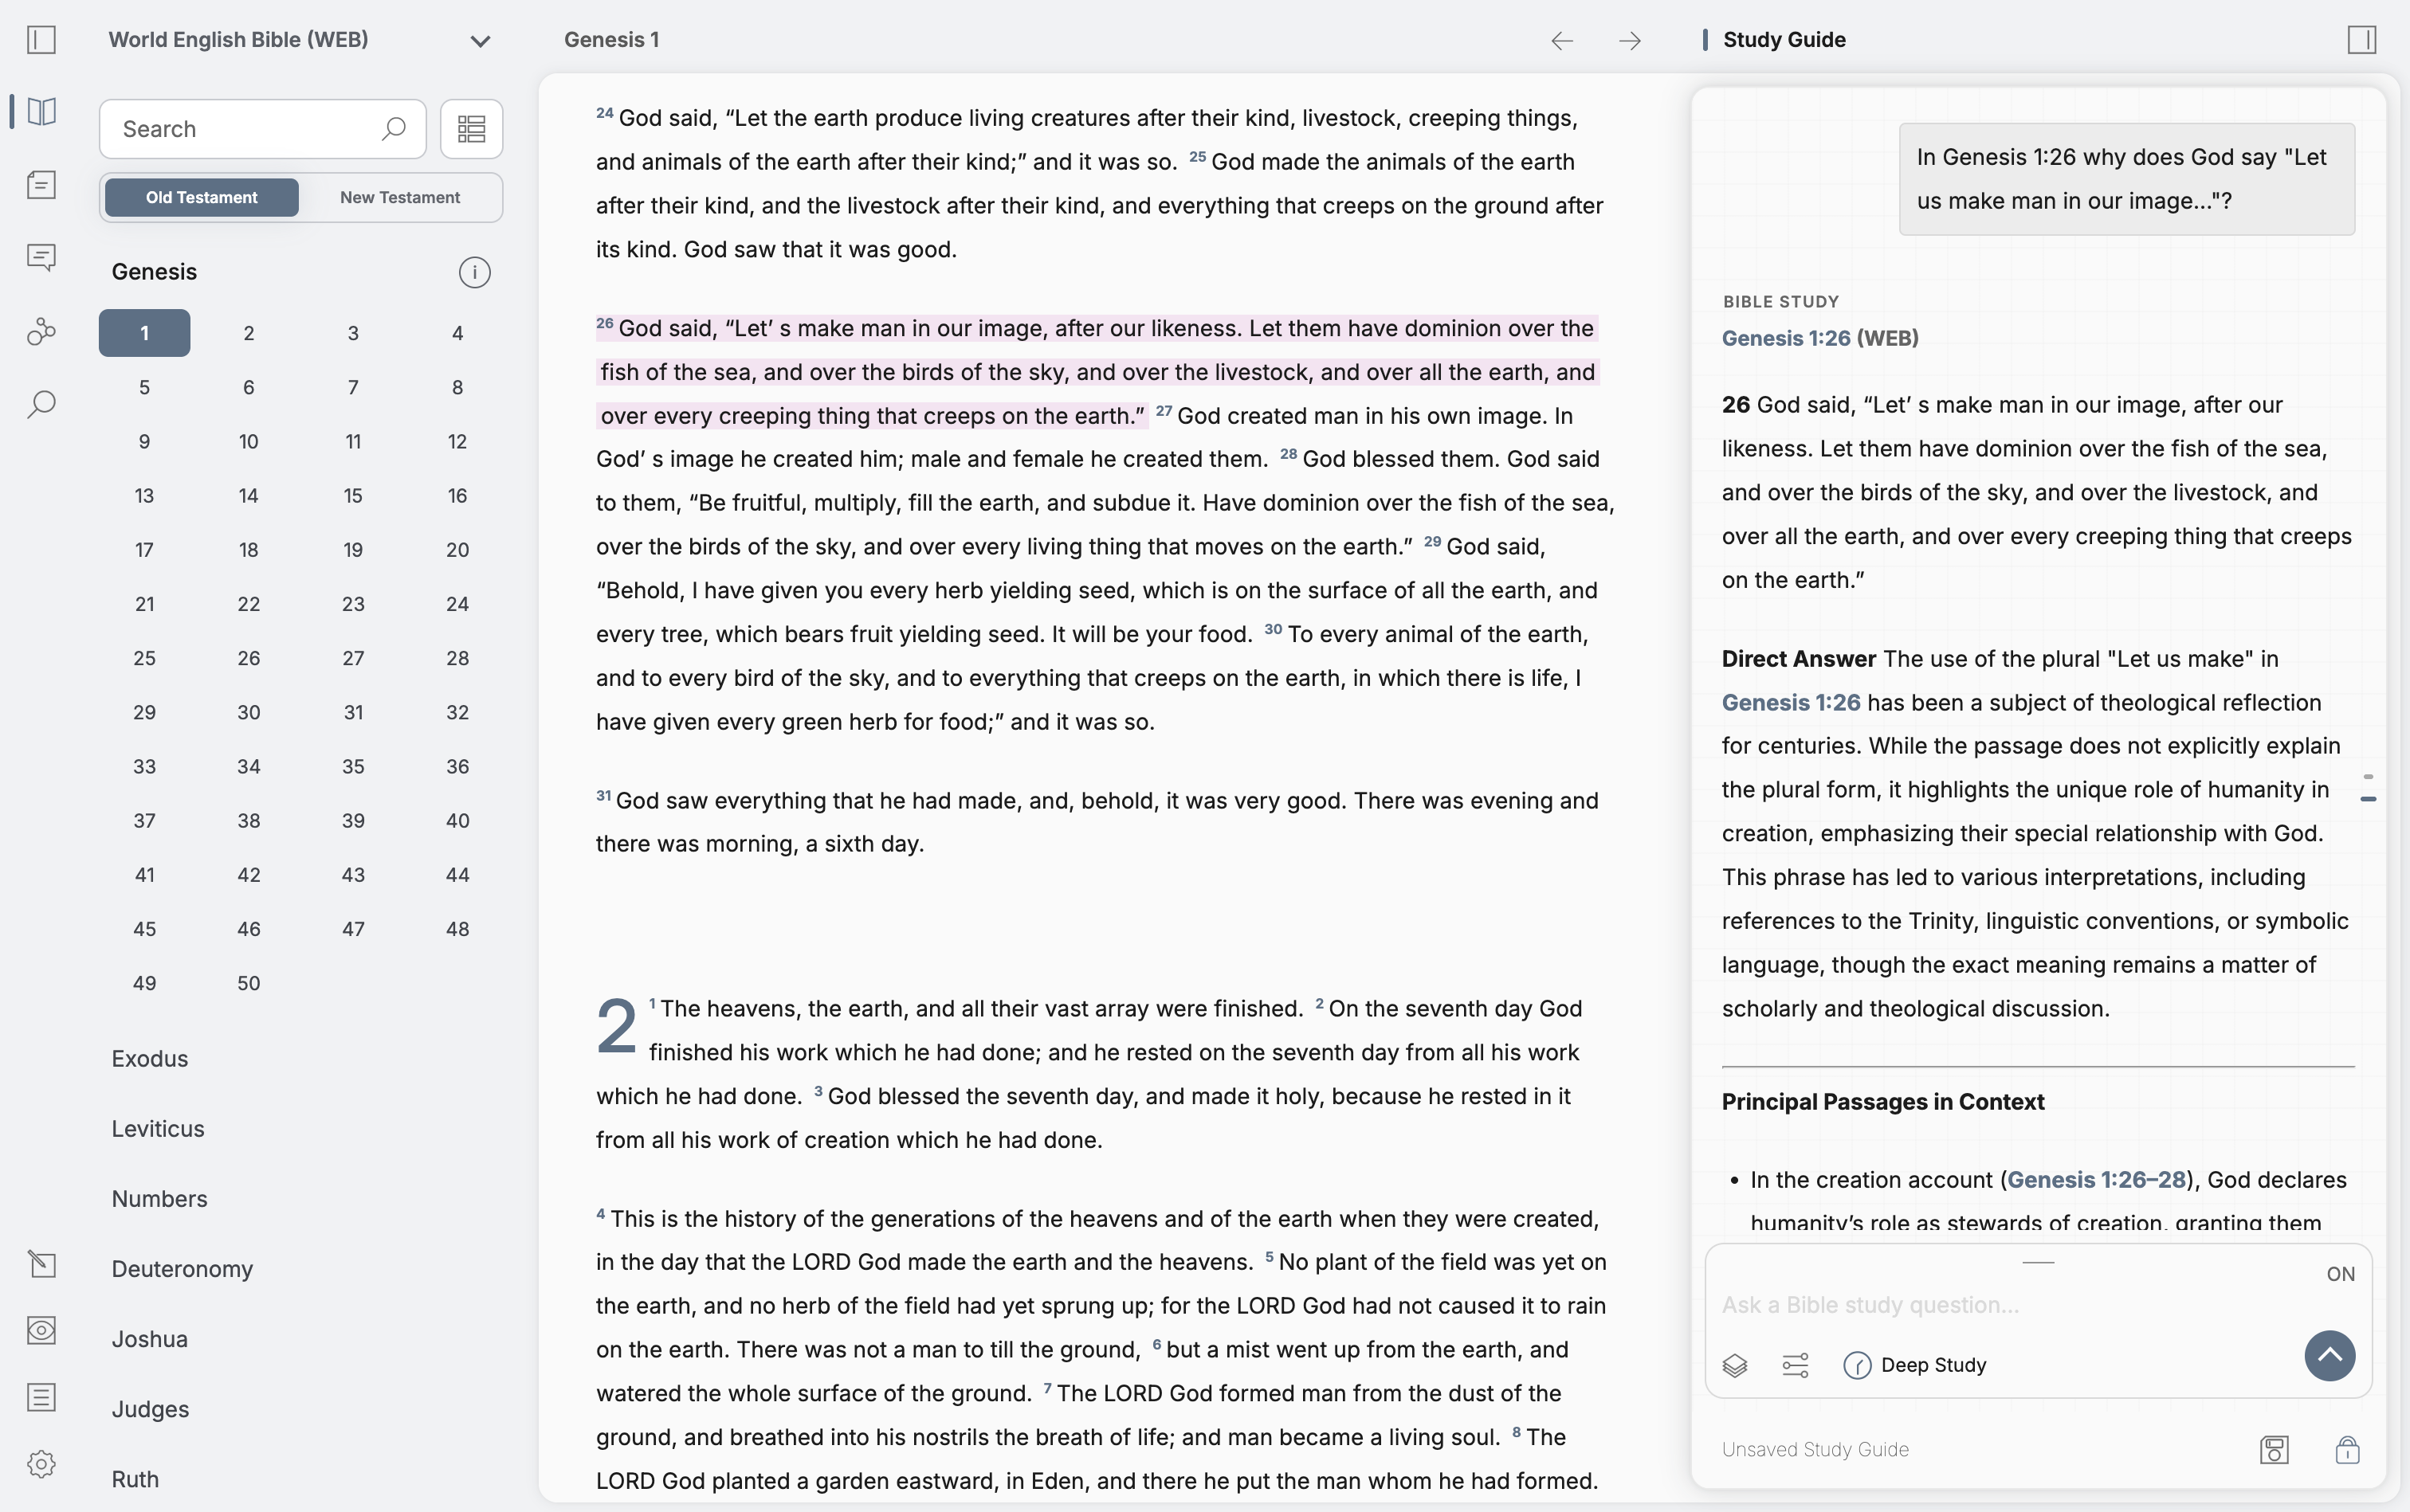
Task: Save the study guide with floppy disk icon
Action: (2274, 1450)
